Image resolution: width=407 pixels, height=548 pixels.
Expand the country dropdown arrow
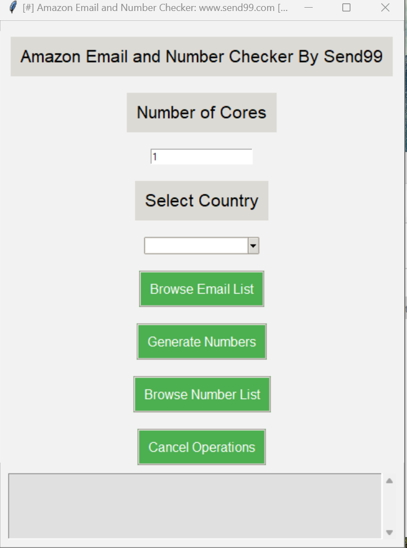click(x=253, y=246)
